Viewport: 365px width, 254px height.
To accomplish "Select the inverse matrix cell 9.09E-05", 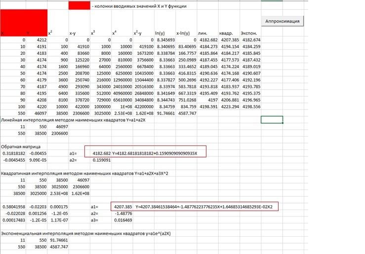I will [x=37, y=160].
